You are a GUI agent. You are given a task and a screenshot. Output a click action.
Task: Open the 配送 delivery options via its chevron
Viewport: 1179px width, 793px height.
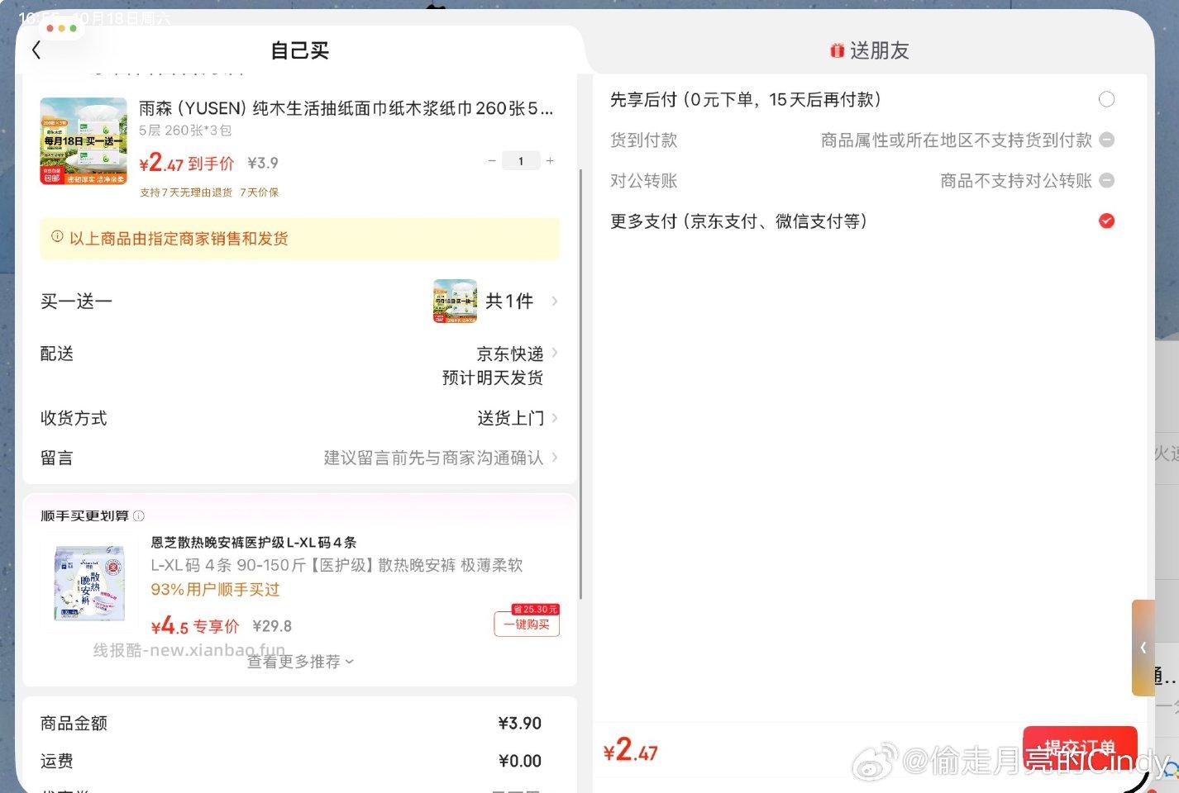[554, 353]
